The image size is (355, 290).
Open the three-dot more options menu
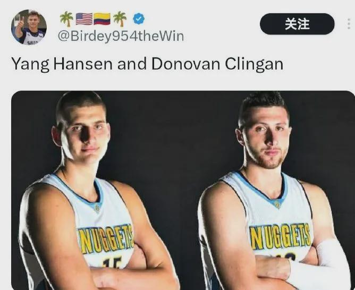[x=349, y=24]
